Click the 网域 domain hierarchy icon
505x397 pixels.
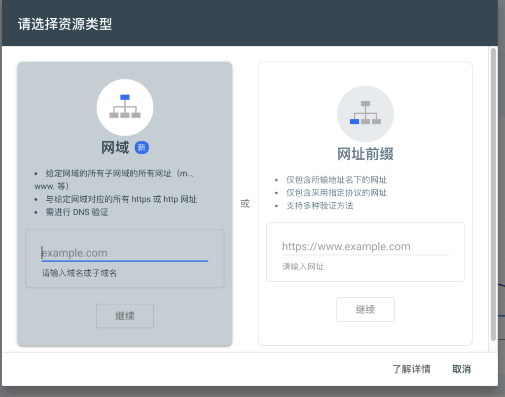[125, 107]
